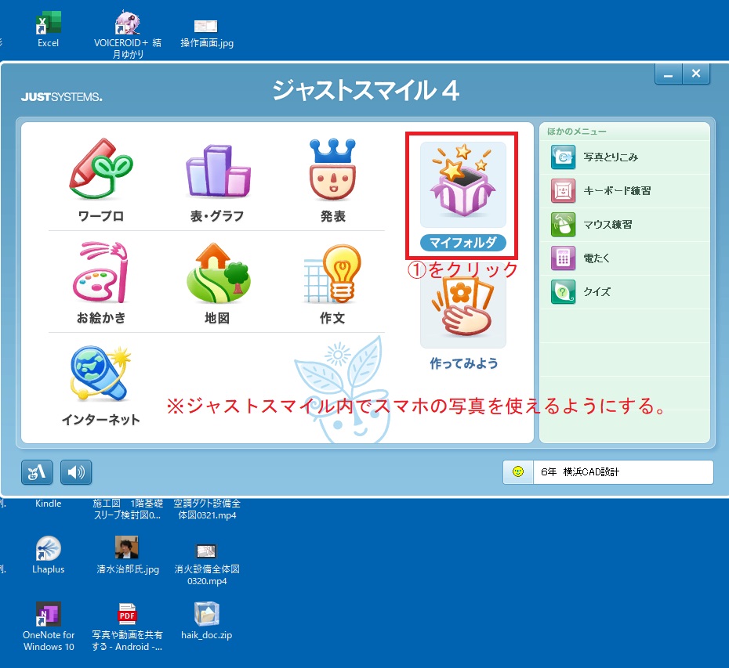
Task: Select 消火設備全体図0320.mp4 desktop file
Action: [x=206, y=564]
